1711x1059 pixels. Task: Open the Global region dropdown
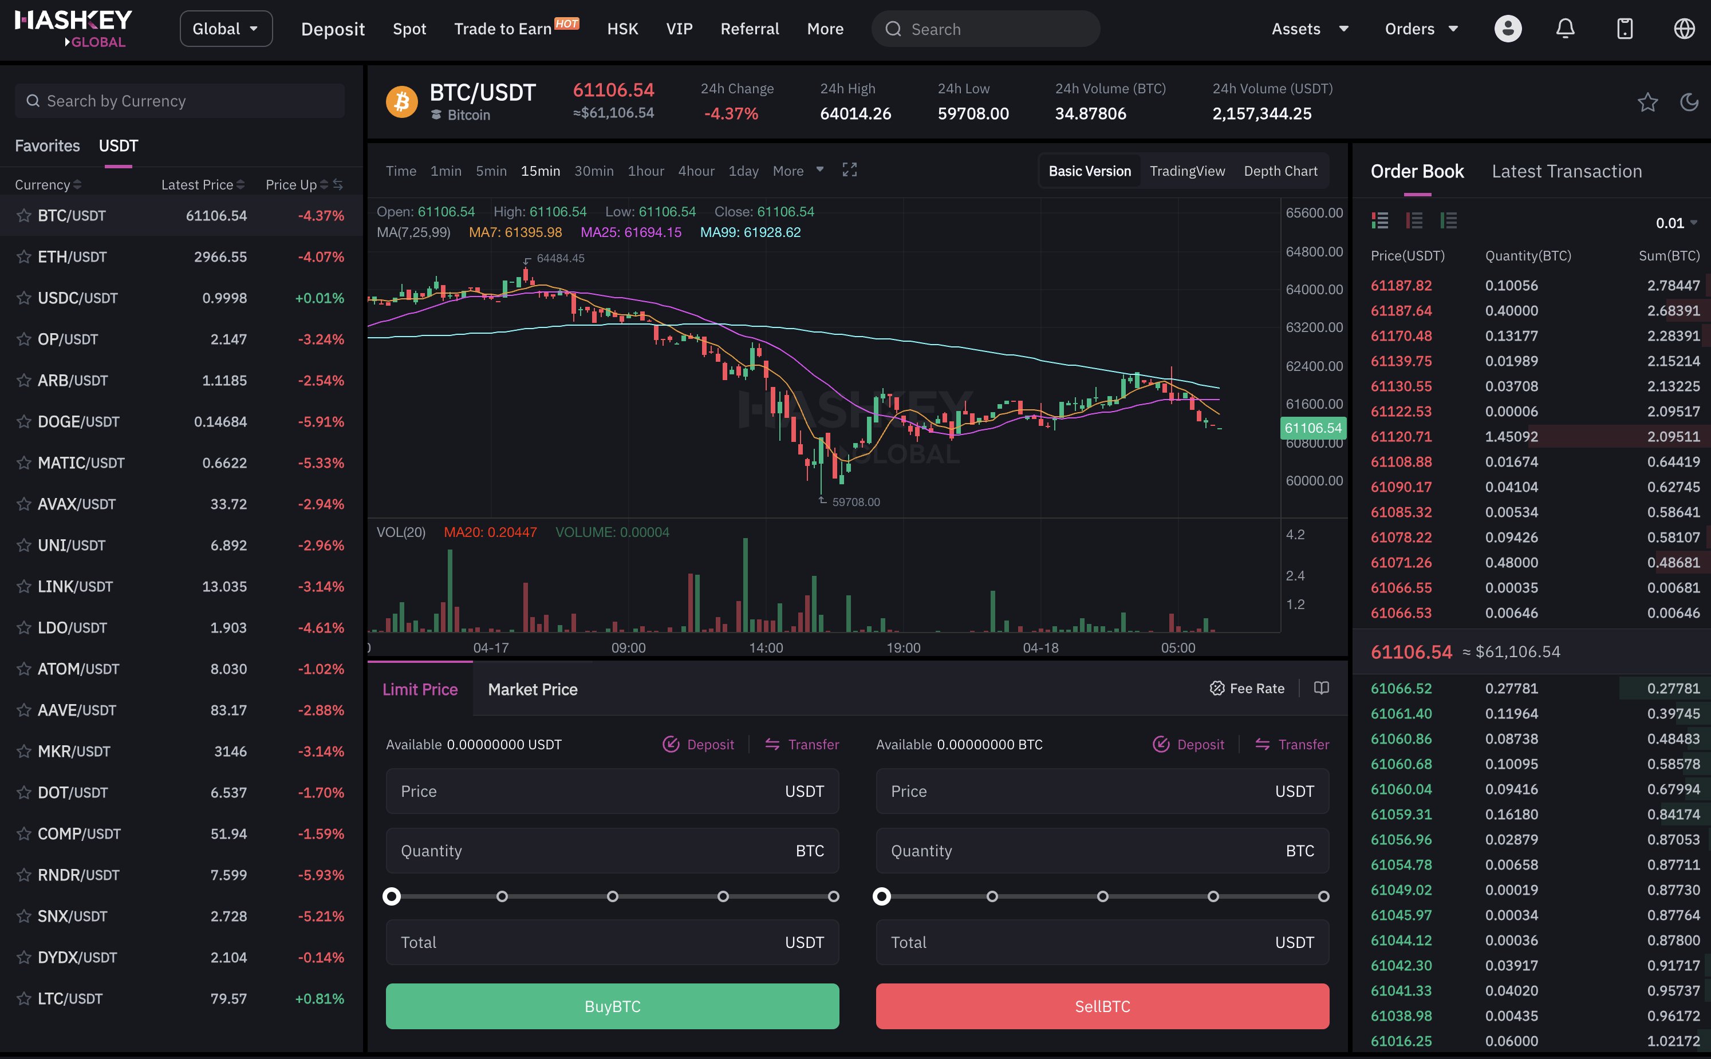tap(226, 29)
